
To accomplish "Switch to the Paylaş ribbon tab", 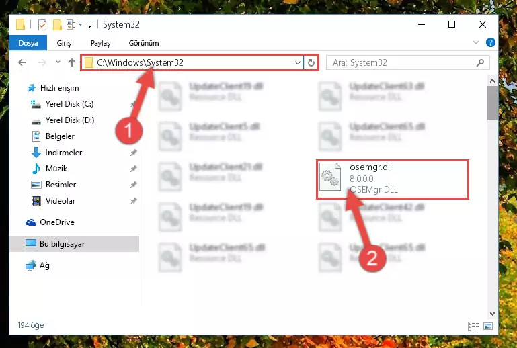I will pyautogui.click(x=100, y=43).
